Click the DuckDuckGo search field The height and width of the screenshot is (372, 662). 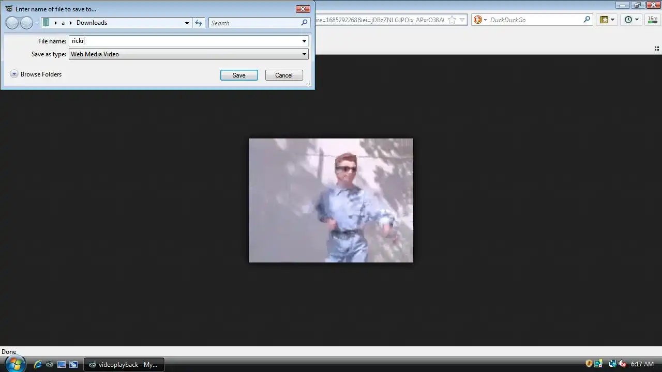click(x=535, y=20)
